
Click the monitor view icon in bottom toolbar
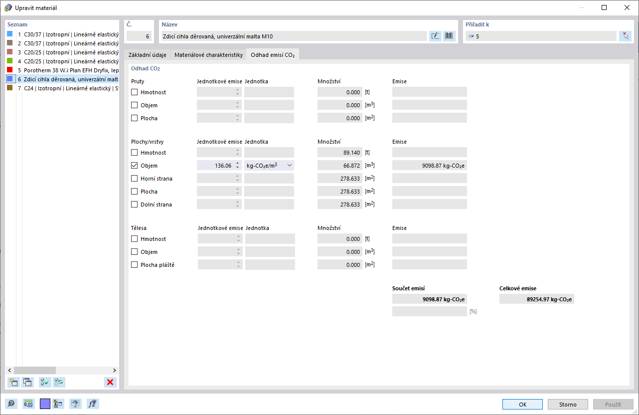pyautogui.click(x=75, y=404)
